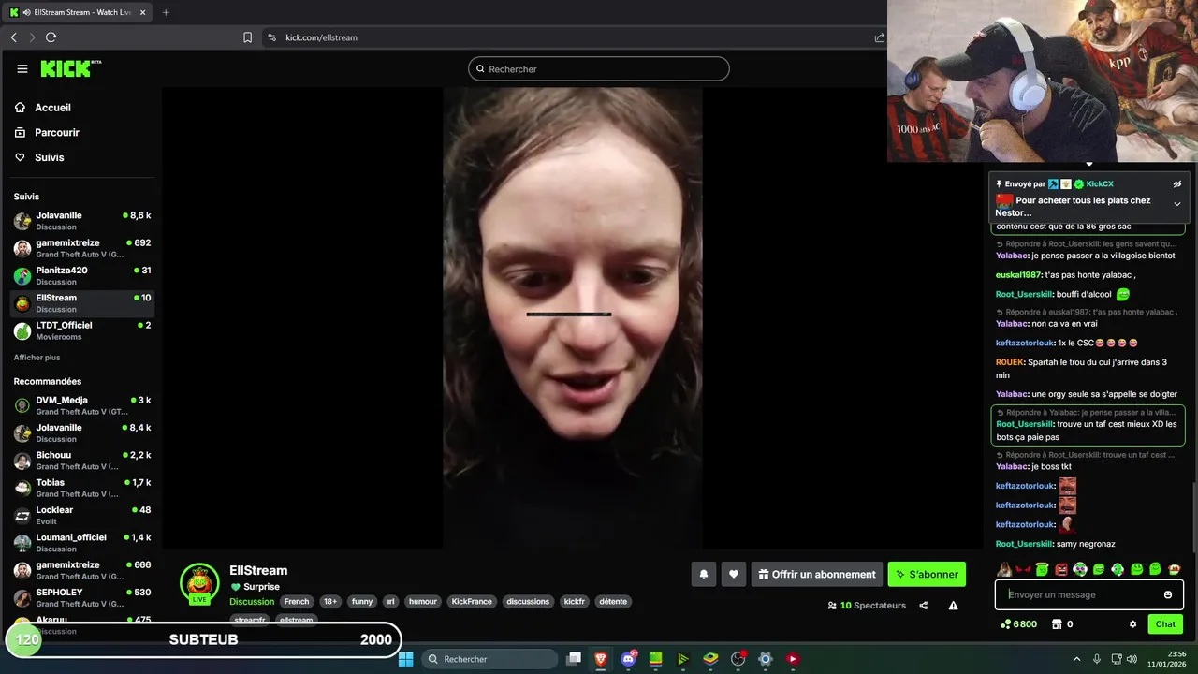
Task: Pick the angry red face emote
Action: (x=1061, y=569)
